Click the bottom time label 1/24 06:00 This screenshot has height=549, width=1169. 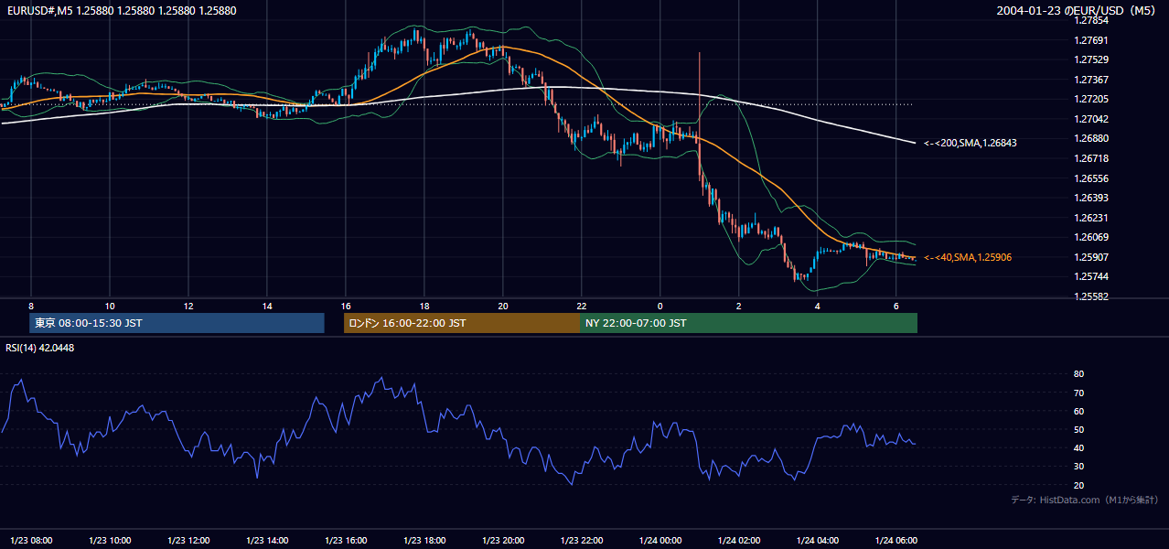pyautogui.click(x=896, y=540)
